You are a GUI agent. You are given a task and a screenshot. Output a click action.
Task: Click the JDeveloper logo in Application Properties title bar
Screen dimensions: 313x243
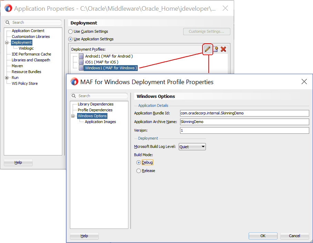click(8, 8)
